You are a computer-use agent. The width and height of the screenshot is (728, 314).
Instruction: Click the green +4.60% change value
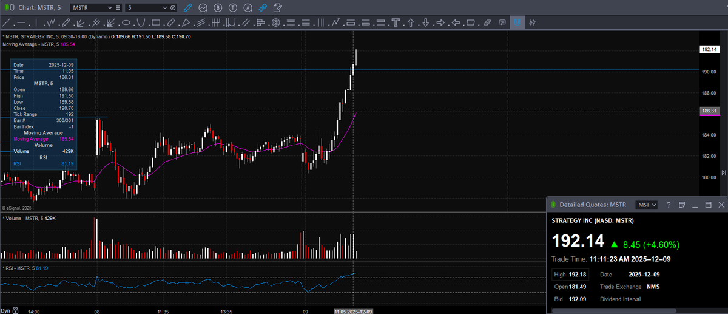click(660, 244)
